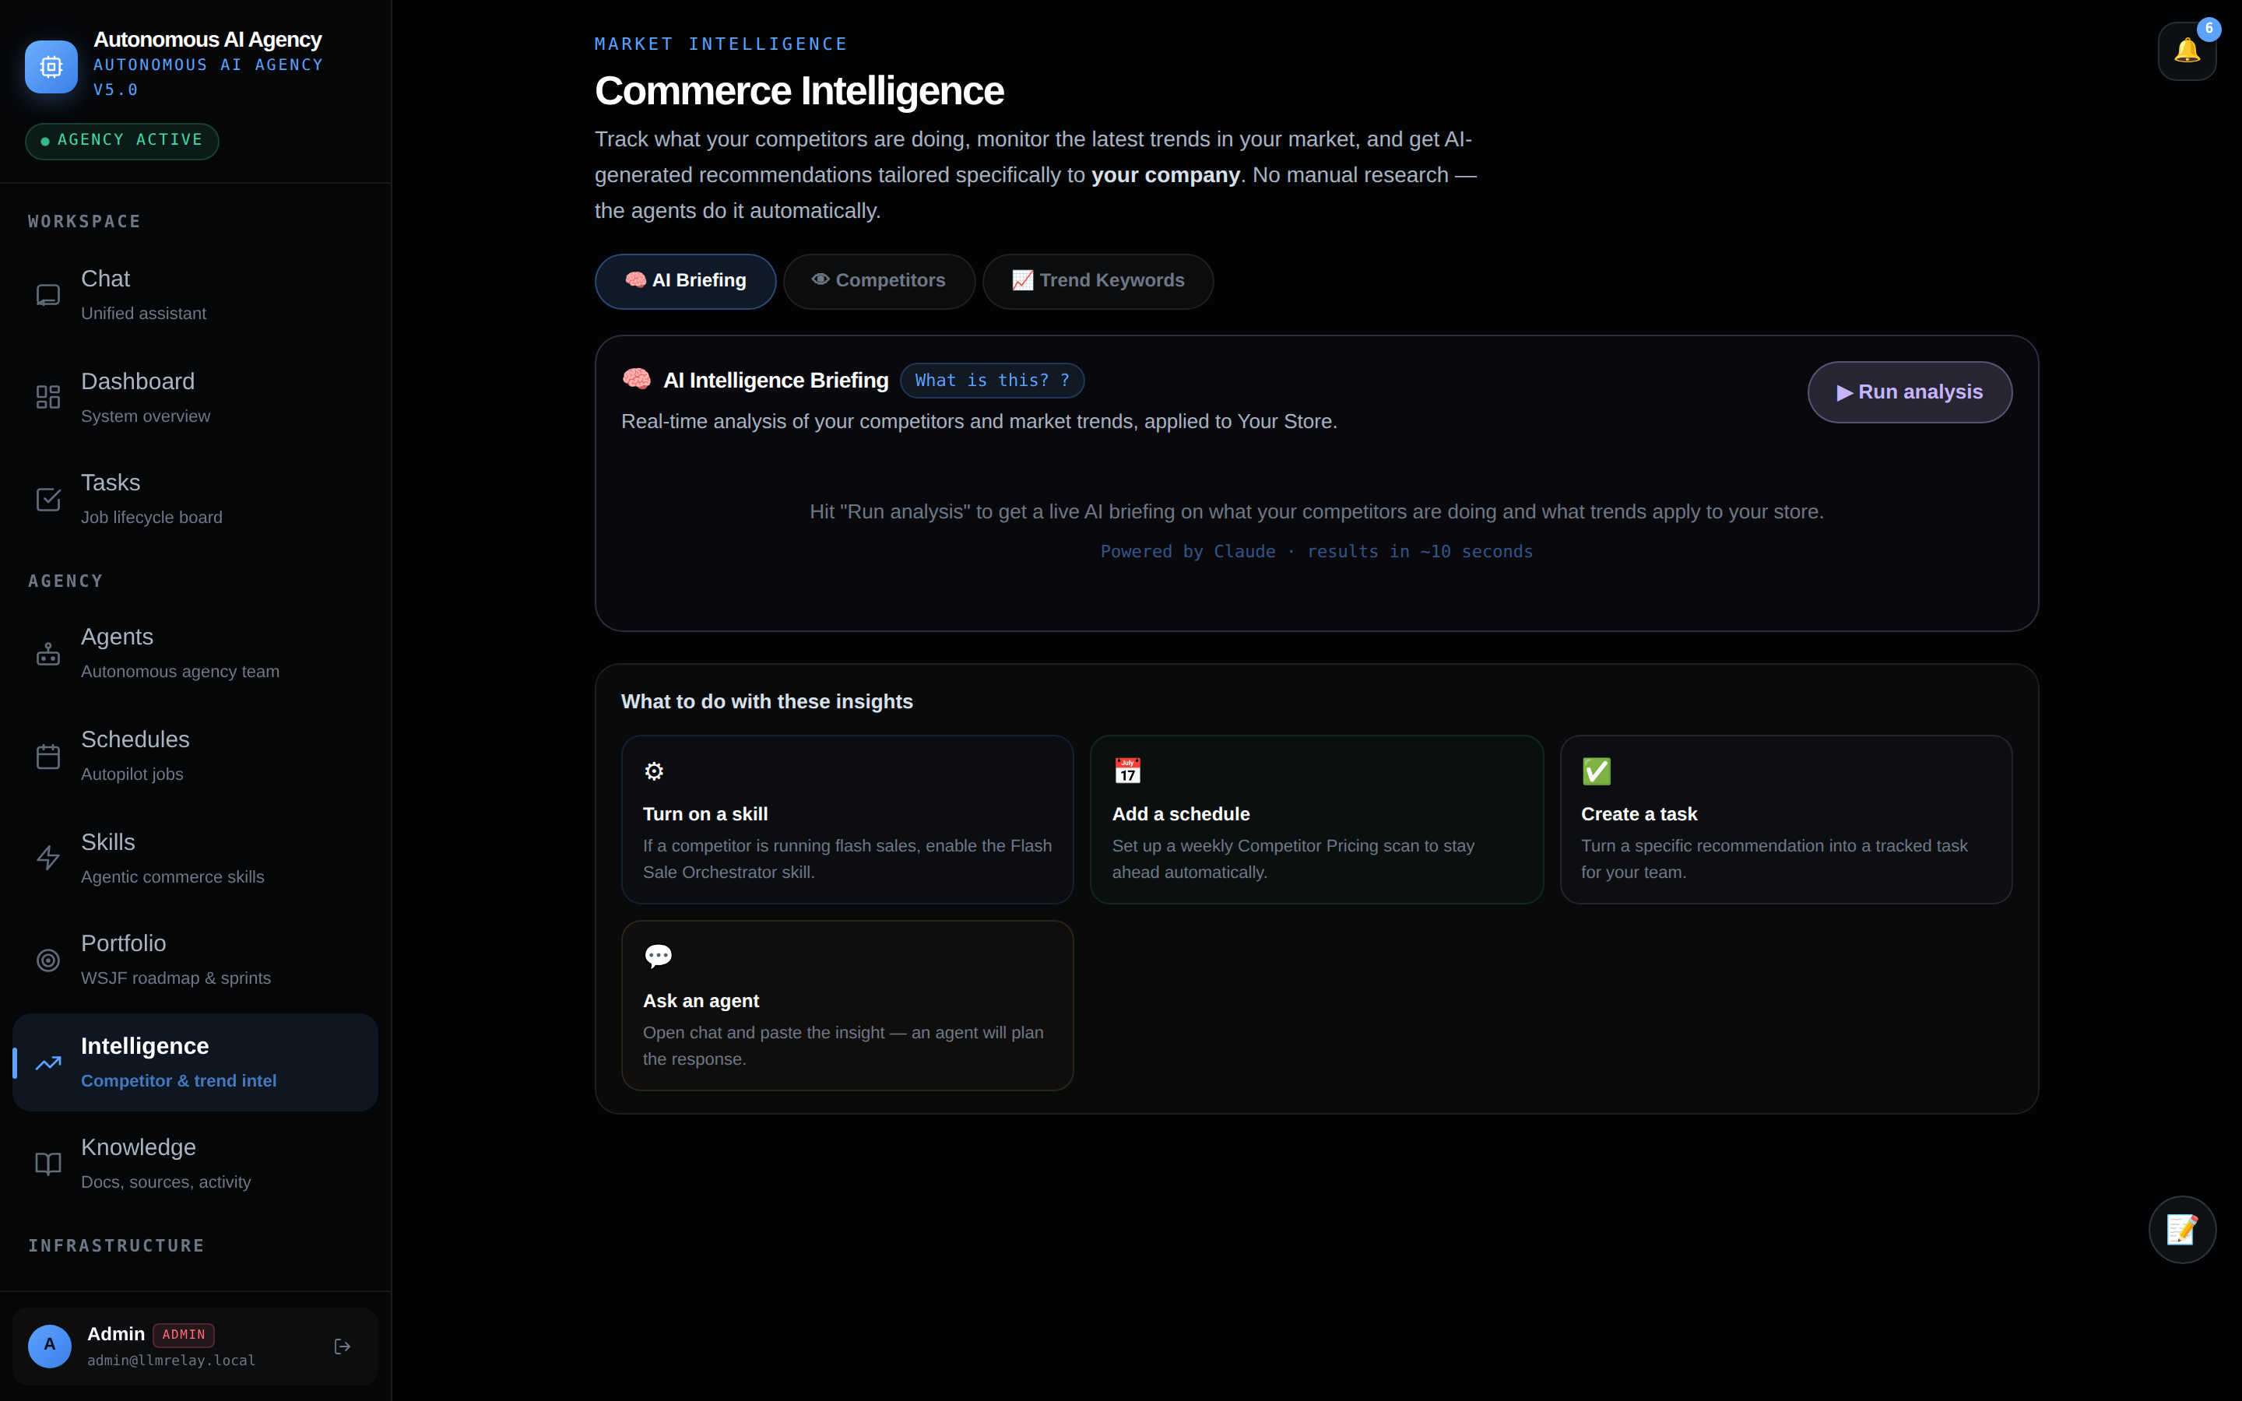Viewport: 2242px width, 1401px height.
Task: Open the Add a schedule card
Action: pyautogui.click(x=1316, y=819)
